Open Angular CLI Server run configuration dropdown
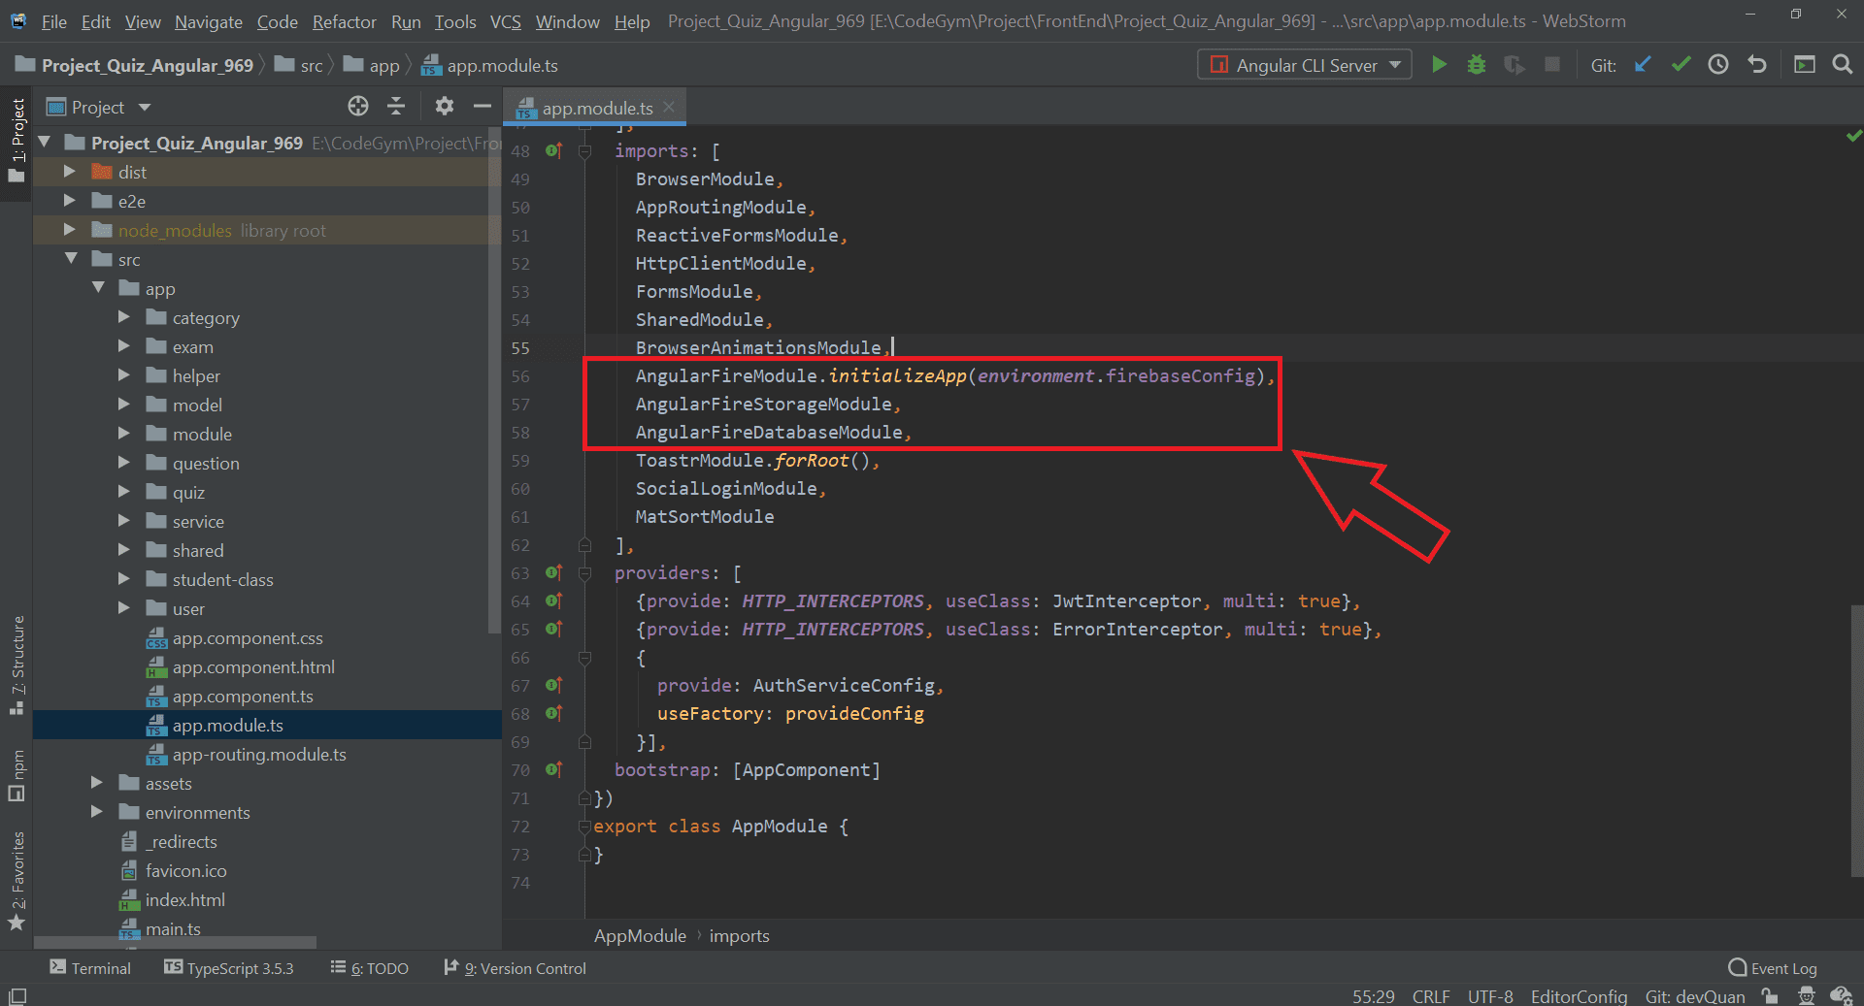 [1305, 65]
